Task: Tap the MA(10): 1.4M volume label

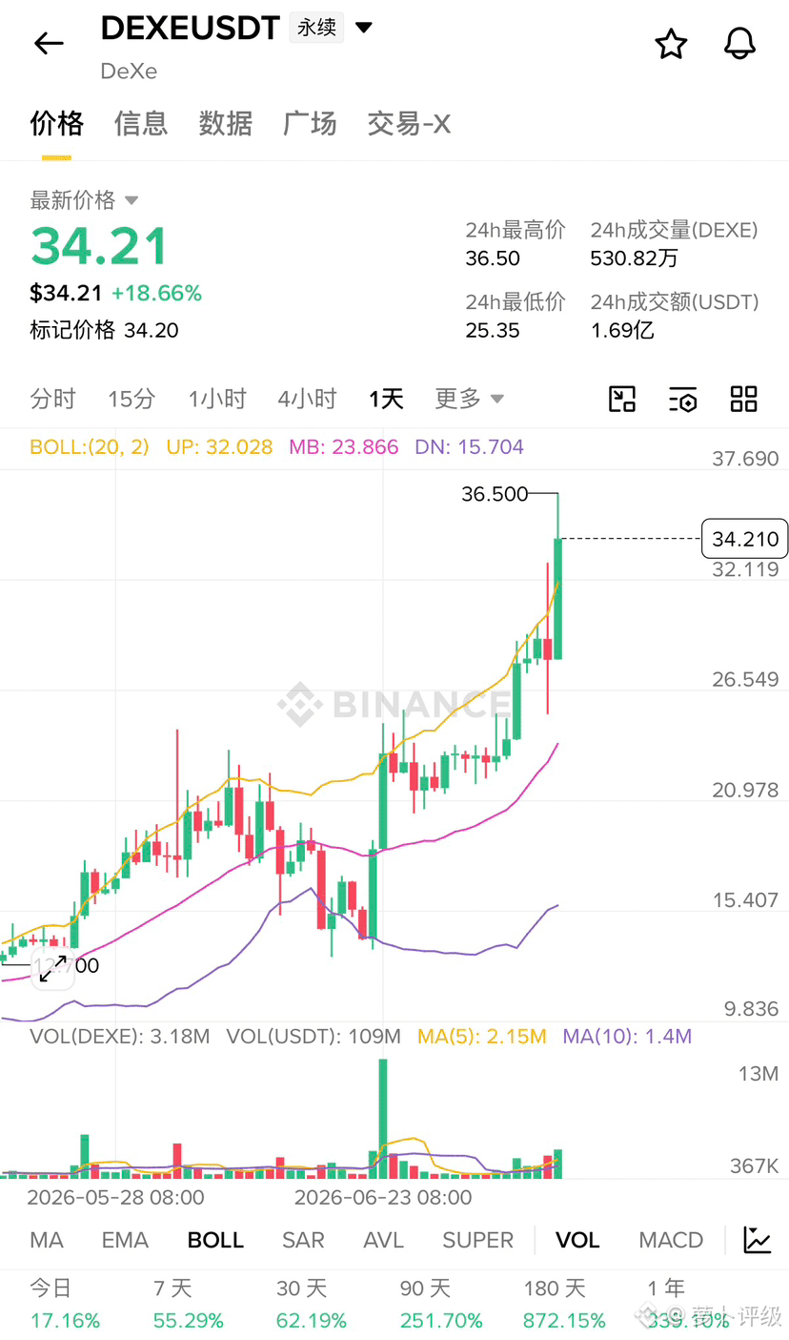Action: click(x=627, y=1037)
